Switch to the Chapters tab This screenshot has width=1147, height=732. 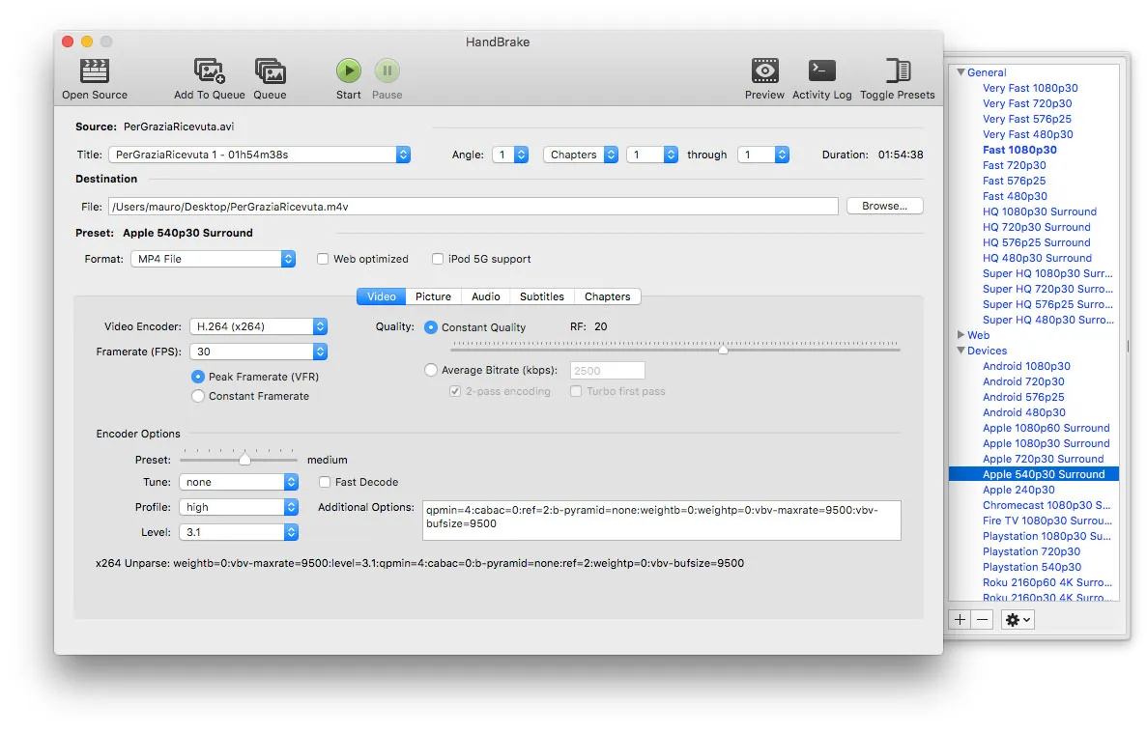[607, 296]
